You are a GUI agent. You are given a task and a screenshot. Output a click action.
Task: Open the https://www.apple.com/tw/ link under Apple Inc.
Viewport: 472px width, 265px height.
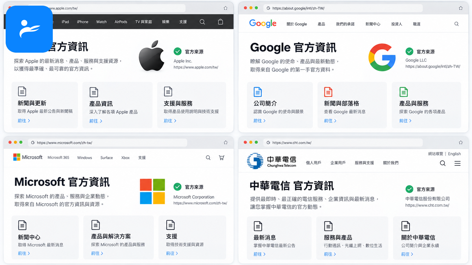[196, 67]
